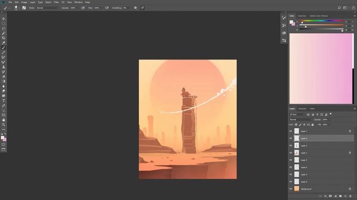Open the layer filter Kind dropdown
This screenshot has height=200, width=357.
[x=297, y=114]
